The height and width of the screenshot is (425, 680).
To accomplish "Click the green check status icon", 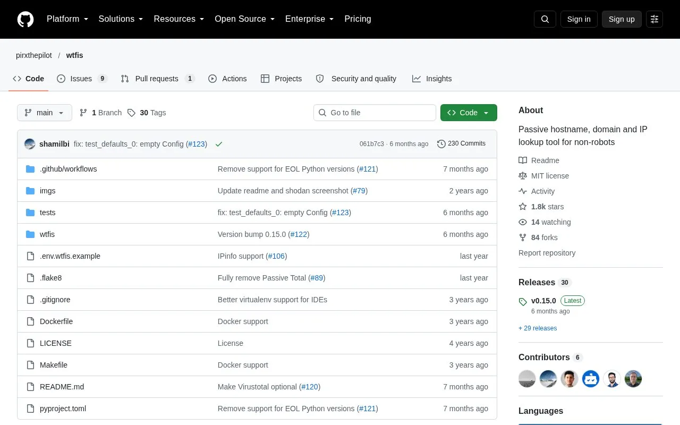I will click(x=219, y=144).
